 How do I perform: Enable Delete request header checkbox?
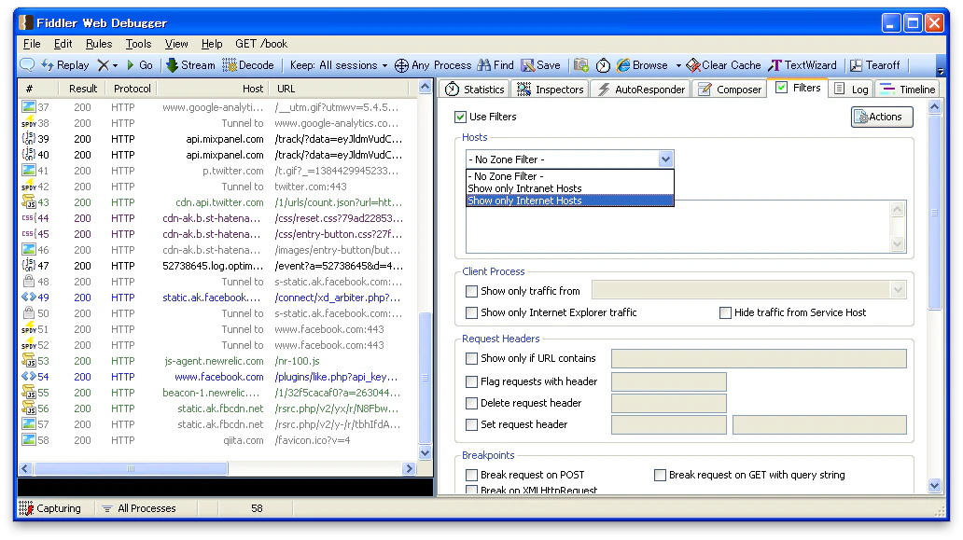(471, 403)
